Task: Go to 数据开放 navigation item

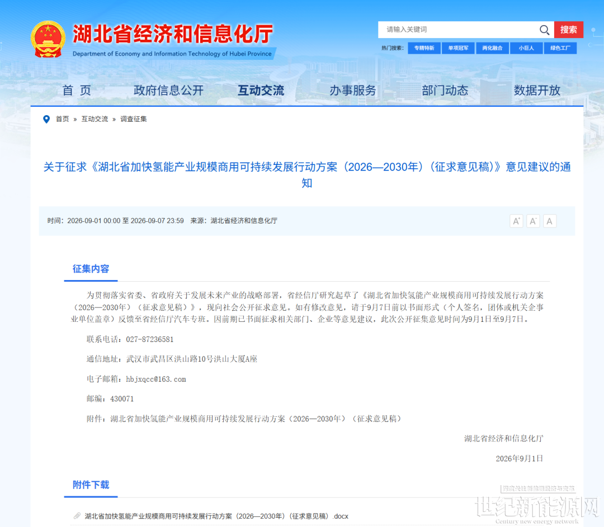Action: 537,91
